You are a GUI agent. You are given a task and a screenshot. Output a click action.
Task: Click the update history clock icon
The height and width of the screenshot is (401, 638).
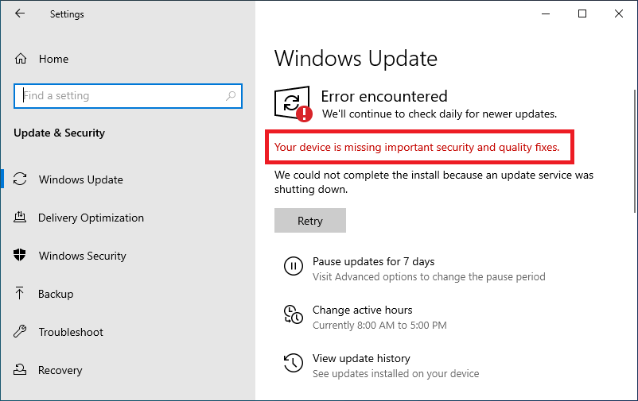tap(293, 364)
